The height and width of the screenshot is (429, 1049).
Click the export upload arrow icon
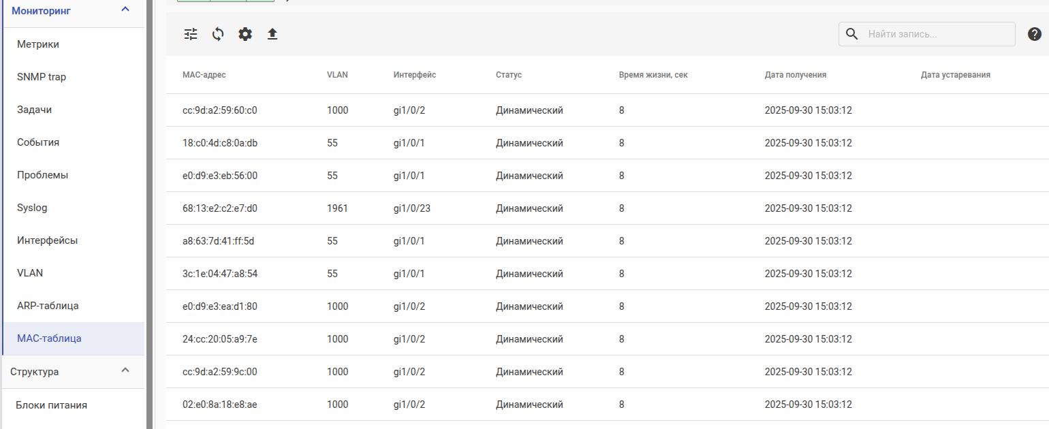tap(272, 34)
